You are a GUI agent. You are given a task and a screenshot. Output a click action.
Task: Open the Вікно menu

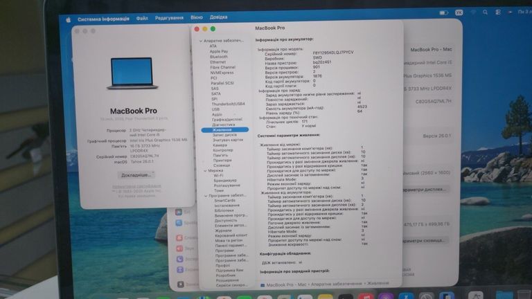(197, 17)
